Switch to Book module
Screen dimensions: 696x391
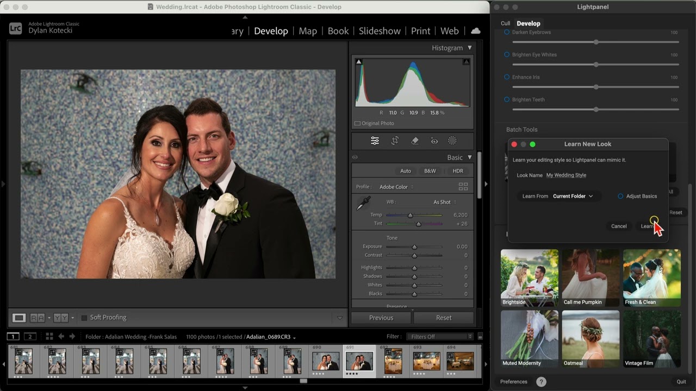tap(338, 31)
